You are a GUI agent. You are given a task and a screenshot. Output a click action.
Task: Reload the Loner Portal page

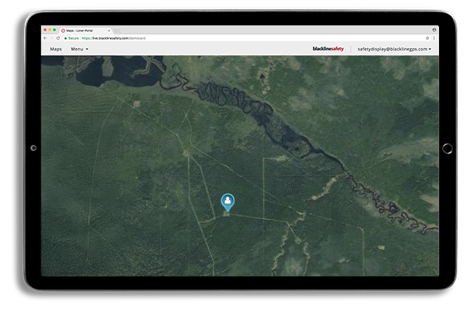tap(58, 38)
